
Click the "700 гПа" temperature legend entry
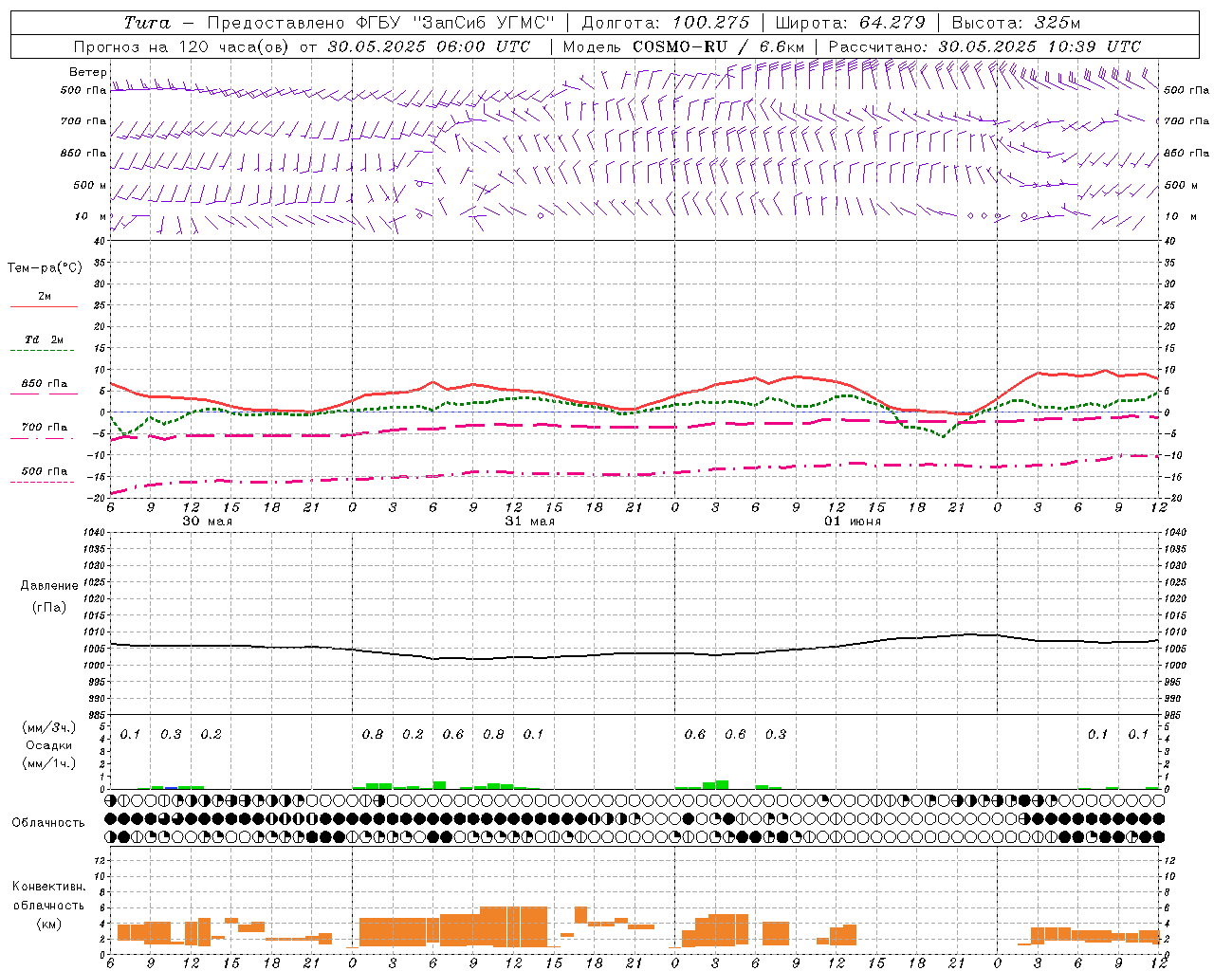pos(45,427)
